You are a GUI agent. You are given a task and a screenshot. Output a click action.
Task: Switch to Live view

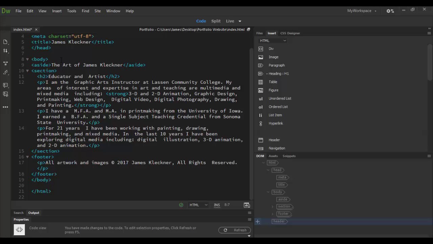(x=230, y=21)
